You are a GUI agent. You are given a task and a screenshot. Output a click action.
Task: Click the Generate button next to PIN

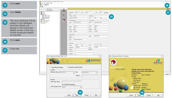(x=106, y=12)
